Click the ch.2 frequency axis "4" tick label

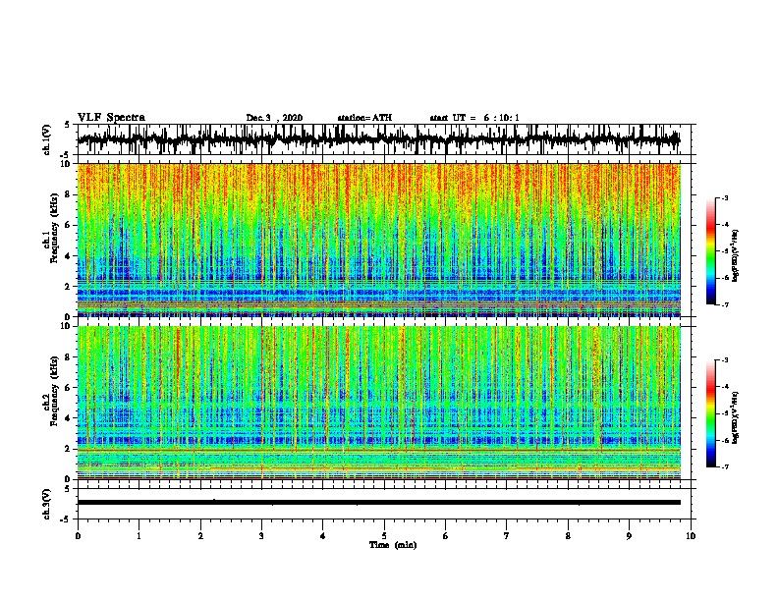68,418
